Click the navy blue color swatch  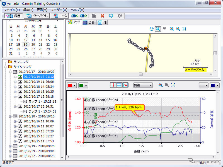(x=213, y=85)
